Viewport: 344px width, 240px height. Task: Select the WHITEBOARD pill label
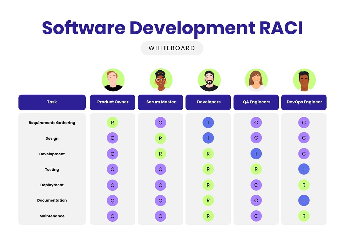[x=172, y=48]
